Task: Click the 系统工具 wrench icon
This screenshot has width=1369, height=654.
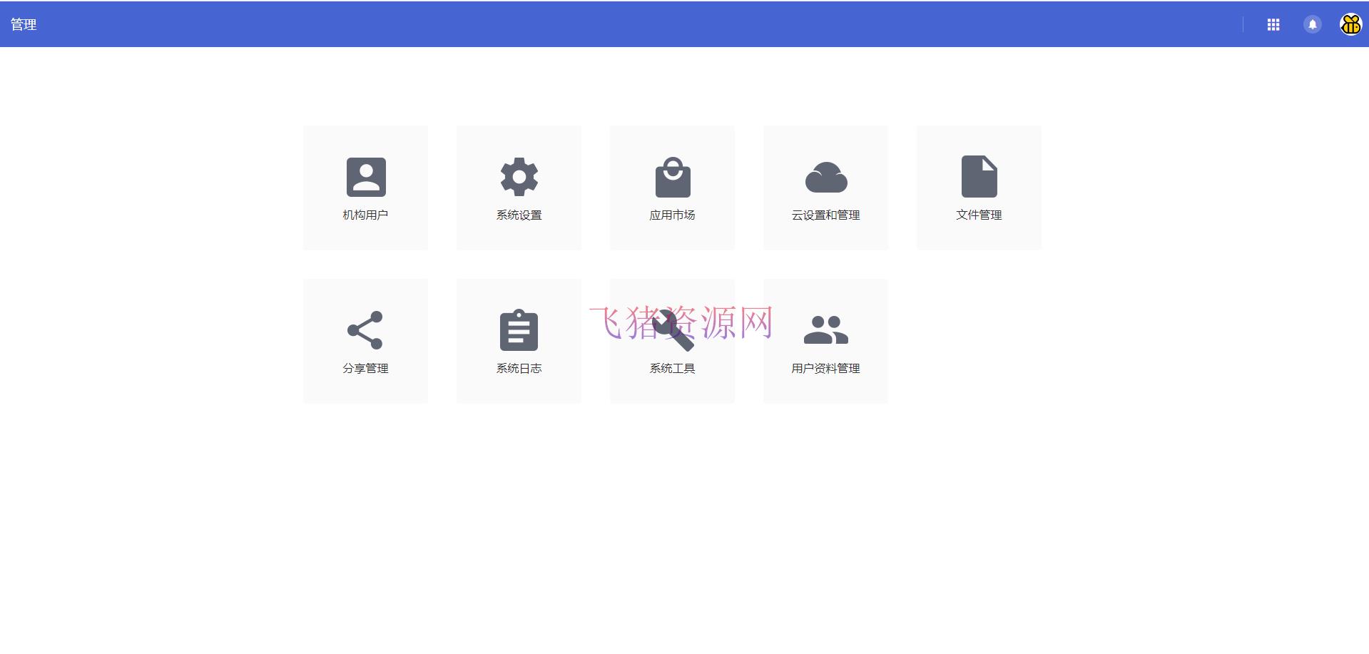Action: pos(672,330)
